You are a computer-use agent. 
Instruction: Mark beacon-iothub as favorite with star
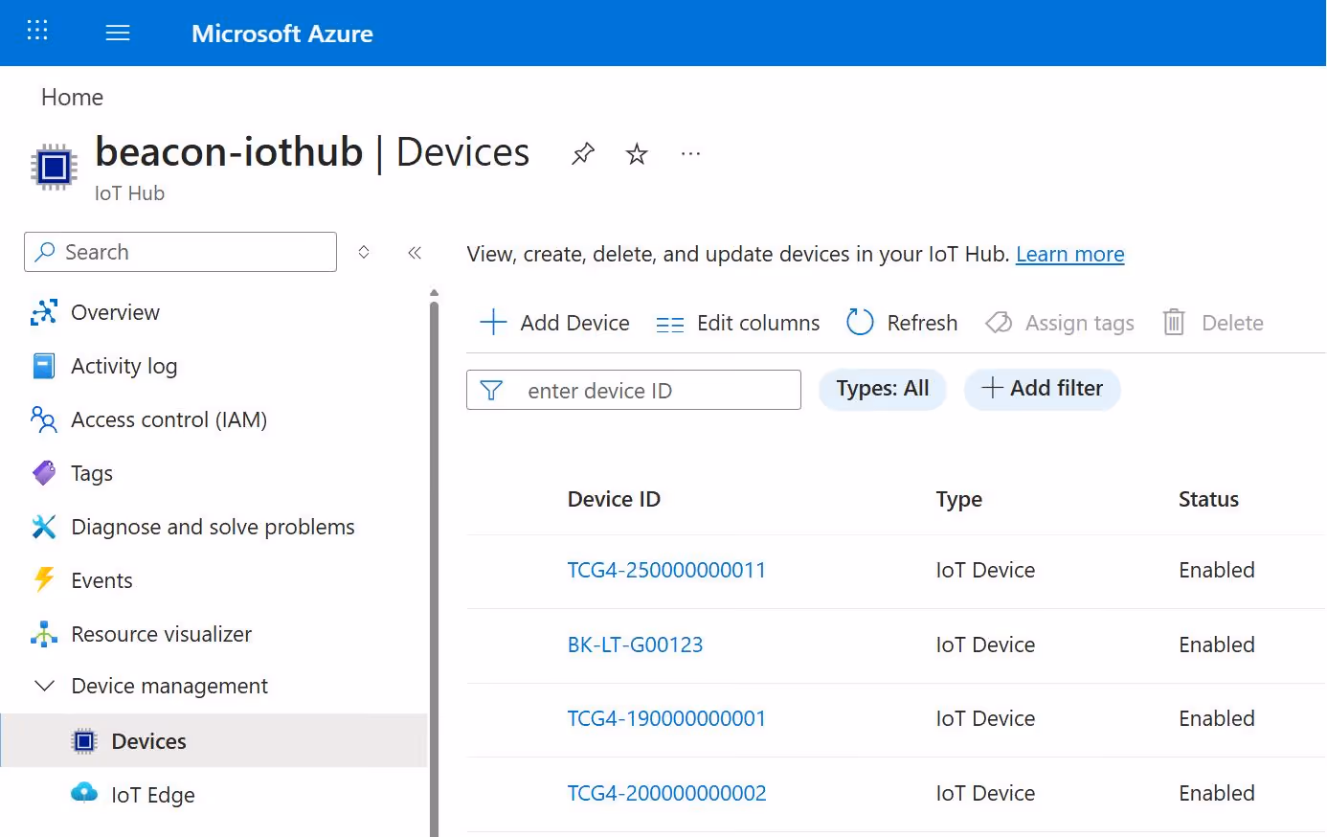click(x=637, y=153)
